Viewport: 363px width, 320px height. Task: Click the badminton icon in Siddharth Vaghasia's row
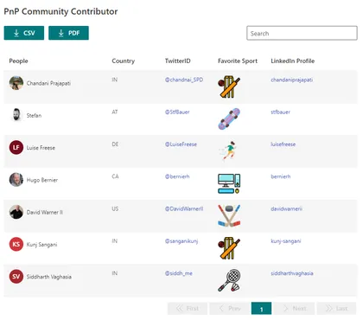click(229, 280)
